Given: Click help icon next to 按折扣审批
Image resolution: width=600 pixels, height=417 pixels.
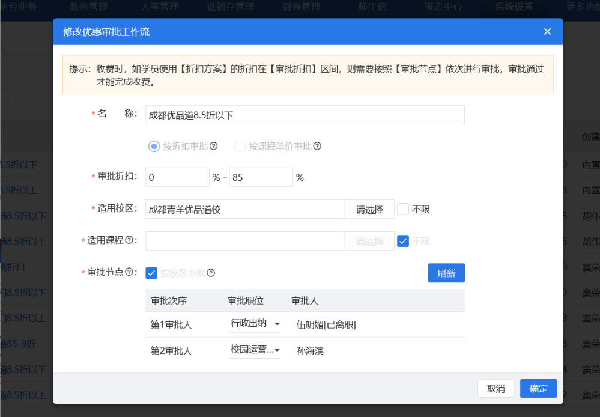Looking at the screenshot, I should [214, 146].
